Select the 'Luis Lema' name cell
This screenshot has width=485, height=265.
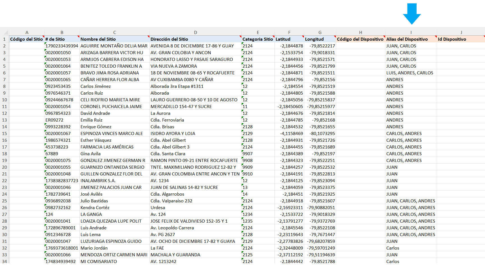click(115, 234)
